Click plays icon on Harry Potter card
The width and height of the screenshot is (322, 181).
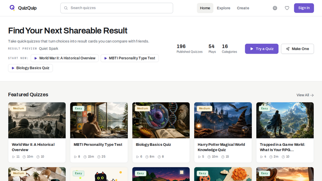[199, 157]
